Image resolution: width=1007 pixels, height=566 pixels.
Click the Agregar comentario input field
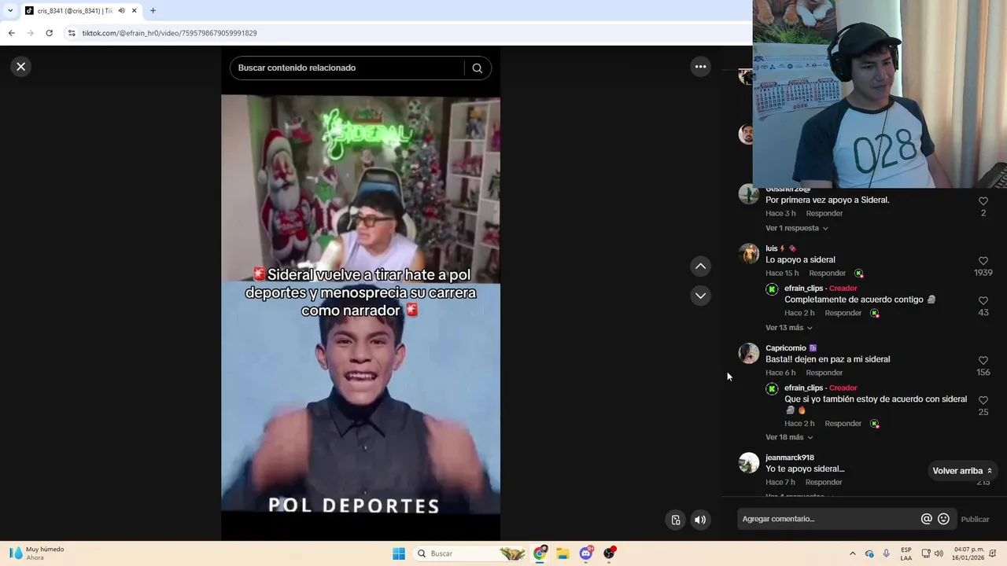[x=828, y=519]
